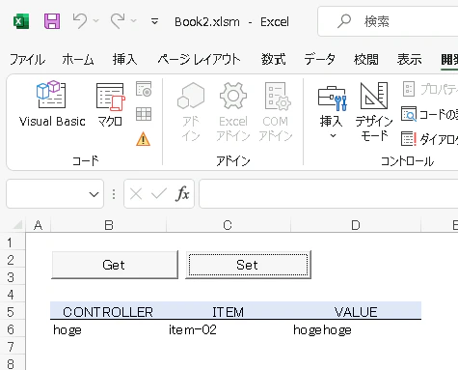
Task: Customize the Quick Access Toolbar dropdown
Action: tap(154, 21)
